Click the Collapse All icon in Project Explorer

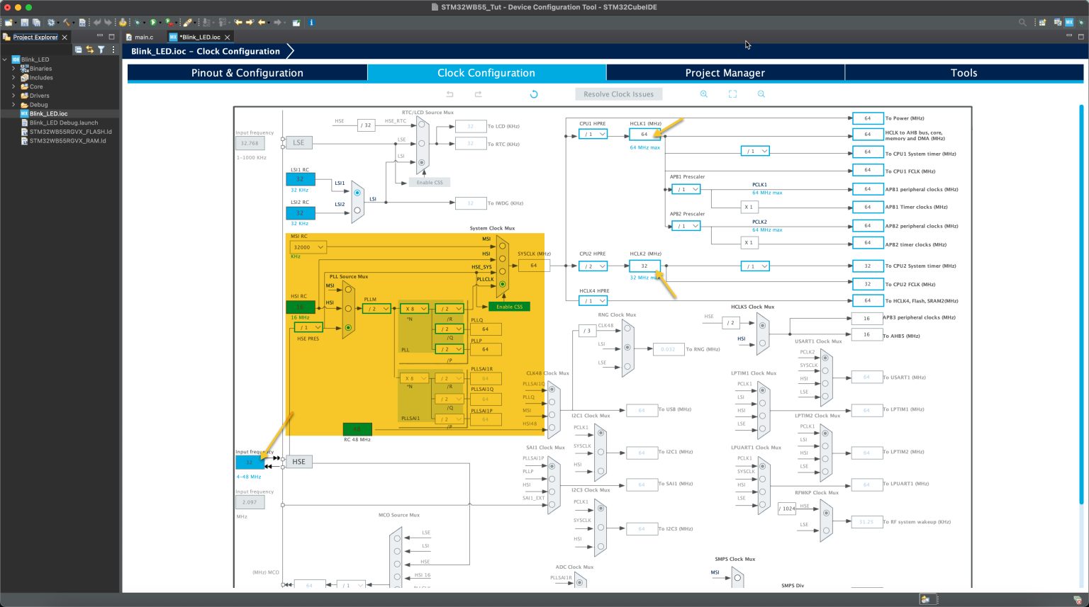point(78,50)
